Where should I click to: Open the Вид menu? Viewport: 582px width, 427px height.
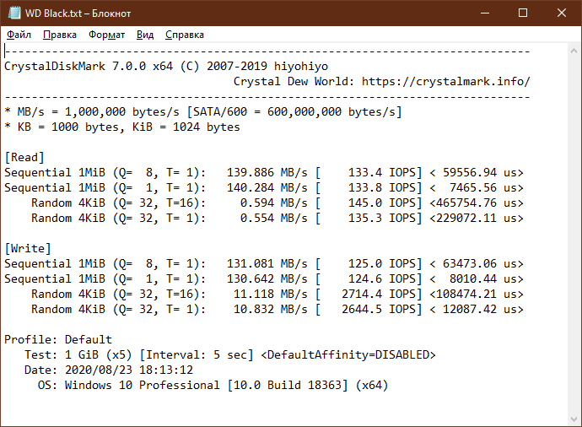tap(145, 35)
